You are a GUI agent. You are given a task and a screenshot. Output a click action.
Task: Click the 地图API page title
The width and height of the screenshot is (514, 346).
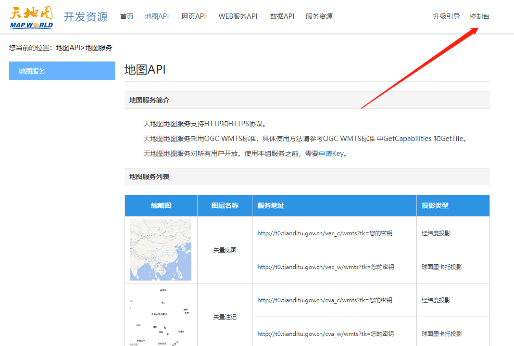coord(145,69)
